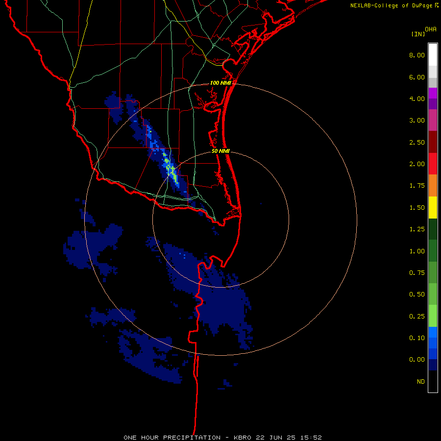
Task: Click the 2.50 legend value
Action: pyautogui.click(x=417, y=142)
